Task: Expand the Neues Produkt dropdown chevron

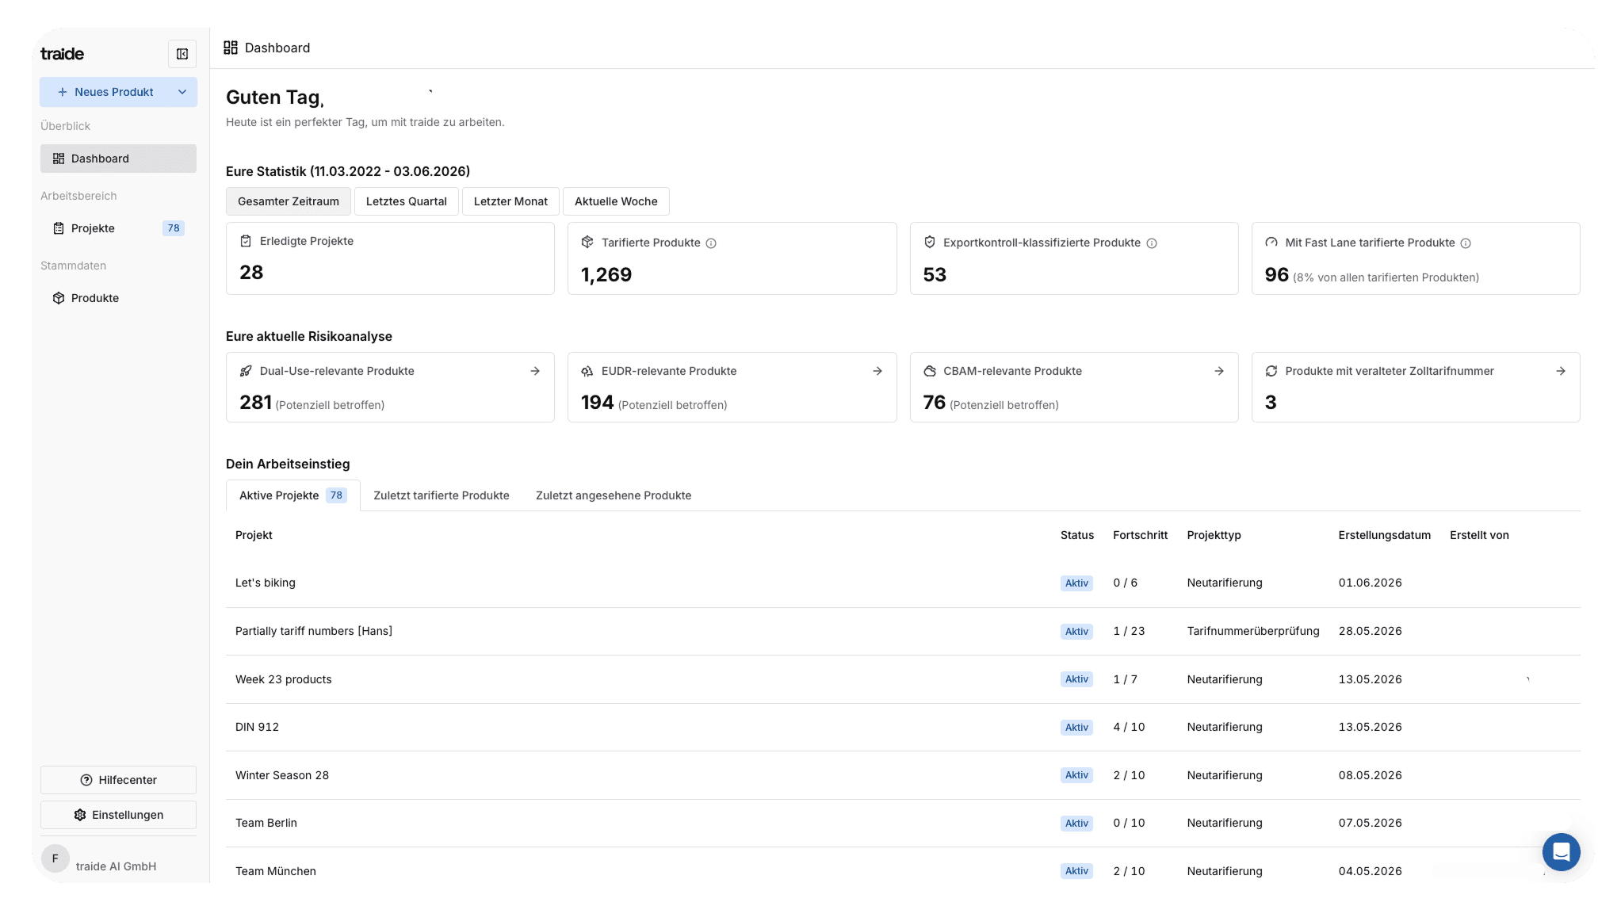Action: click(x=182, y=92)
